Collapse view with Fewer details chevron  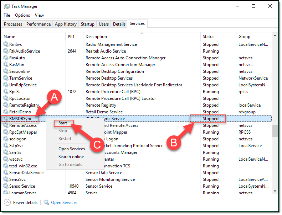(7, 203)
